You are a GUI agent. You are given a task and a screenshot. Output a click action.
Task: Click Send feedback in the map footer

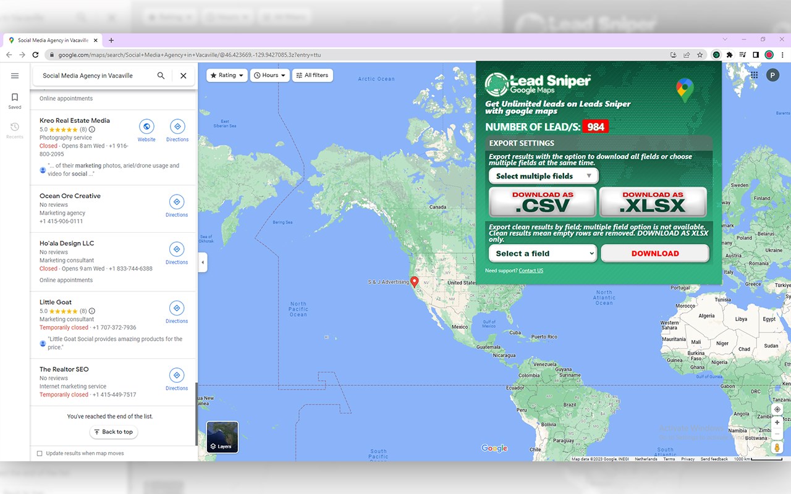(714, 459)
